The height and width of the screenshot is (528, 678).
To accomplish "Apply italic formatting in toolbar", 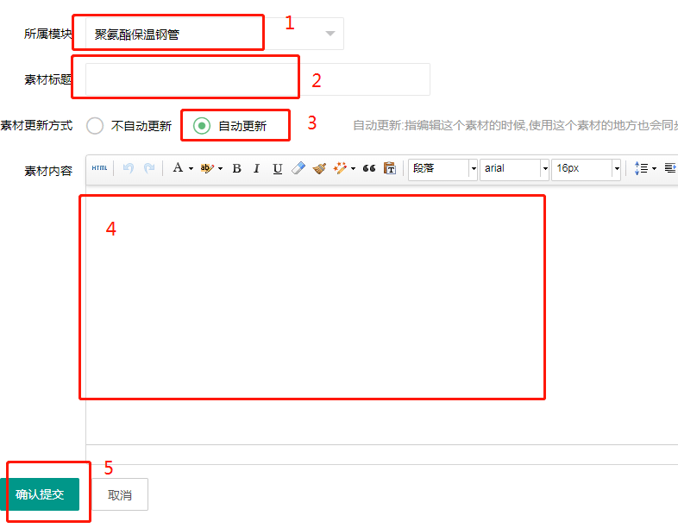I will [256, 168].
